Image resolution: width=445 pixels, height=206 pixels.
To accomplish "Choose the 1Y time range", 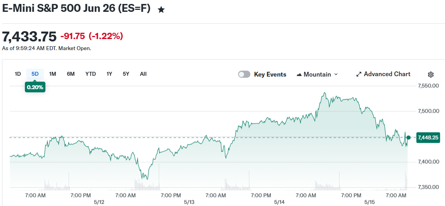I will click(x=109, y=74).
